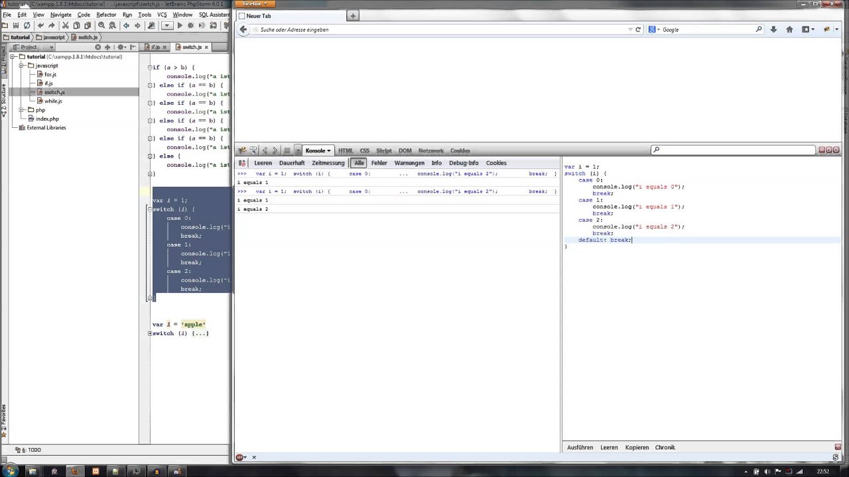Screen dimensions: 849x477
Task: Click Save All icon in PhpStorm toolbar
Action: coord(16,25)
